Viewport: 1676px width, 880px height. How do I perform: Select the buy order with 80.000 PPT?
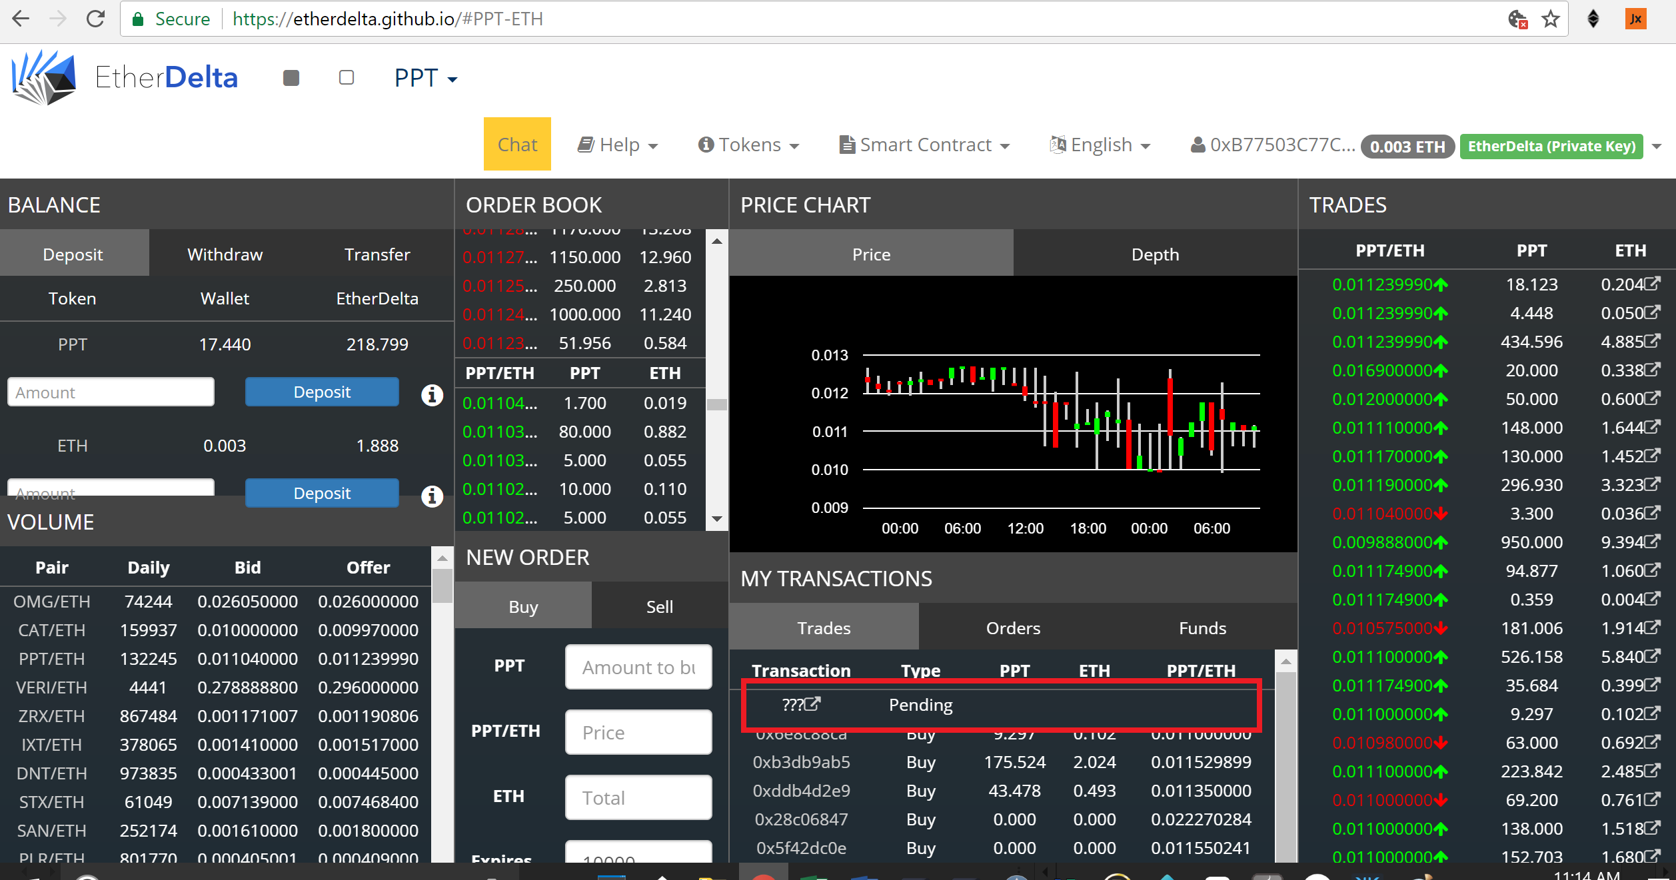tap(578, 432)
